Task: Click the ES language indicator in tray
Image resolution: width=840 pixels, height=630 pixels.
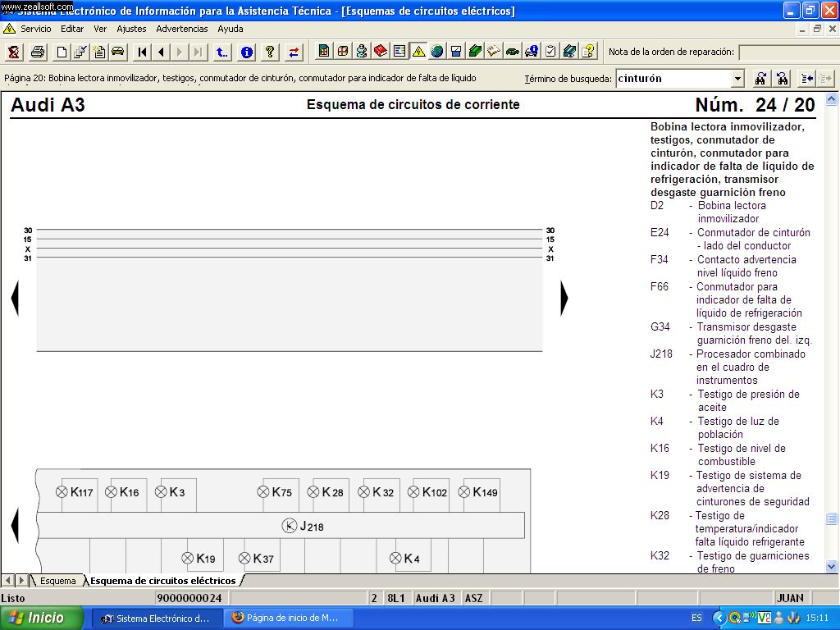Action: point(696,619)
